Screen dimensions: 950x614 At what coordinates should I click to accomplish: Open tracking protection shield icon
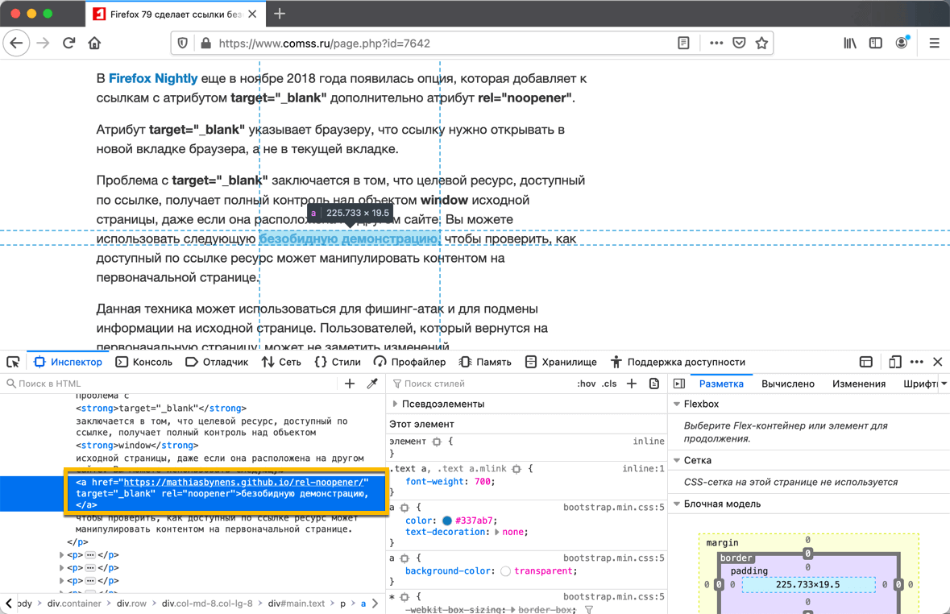tap(182, 43)
